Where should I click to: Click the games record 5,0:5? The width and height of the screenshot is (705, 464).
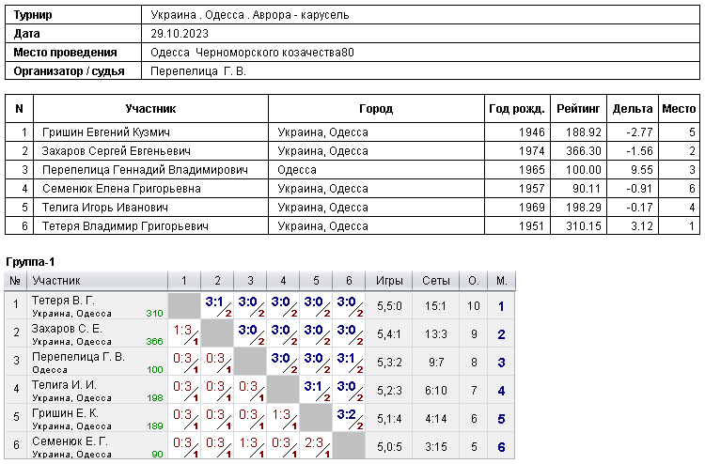pyautogui.click(x=389, y=447)
